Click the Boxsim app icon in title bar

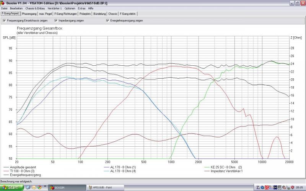pos(3,3)
